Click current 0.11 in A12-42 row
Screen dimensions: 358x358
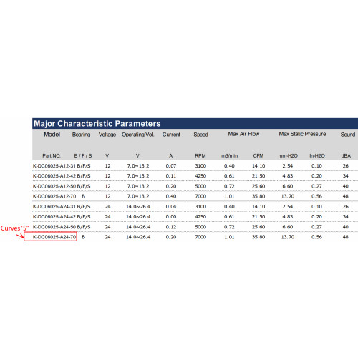coord(171,176)
